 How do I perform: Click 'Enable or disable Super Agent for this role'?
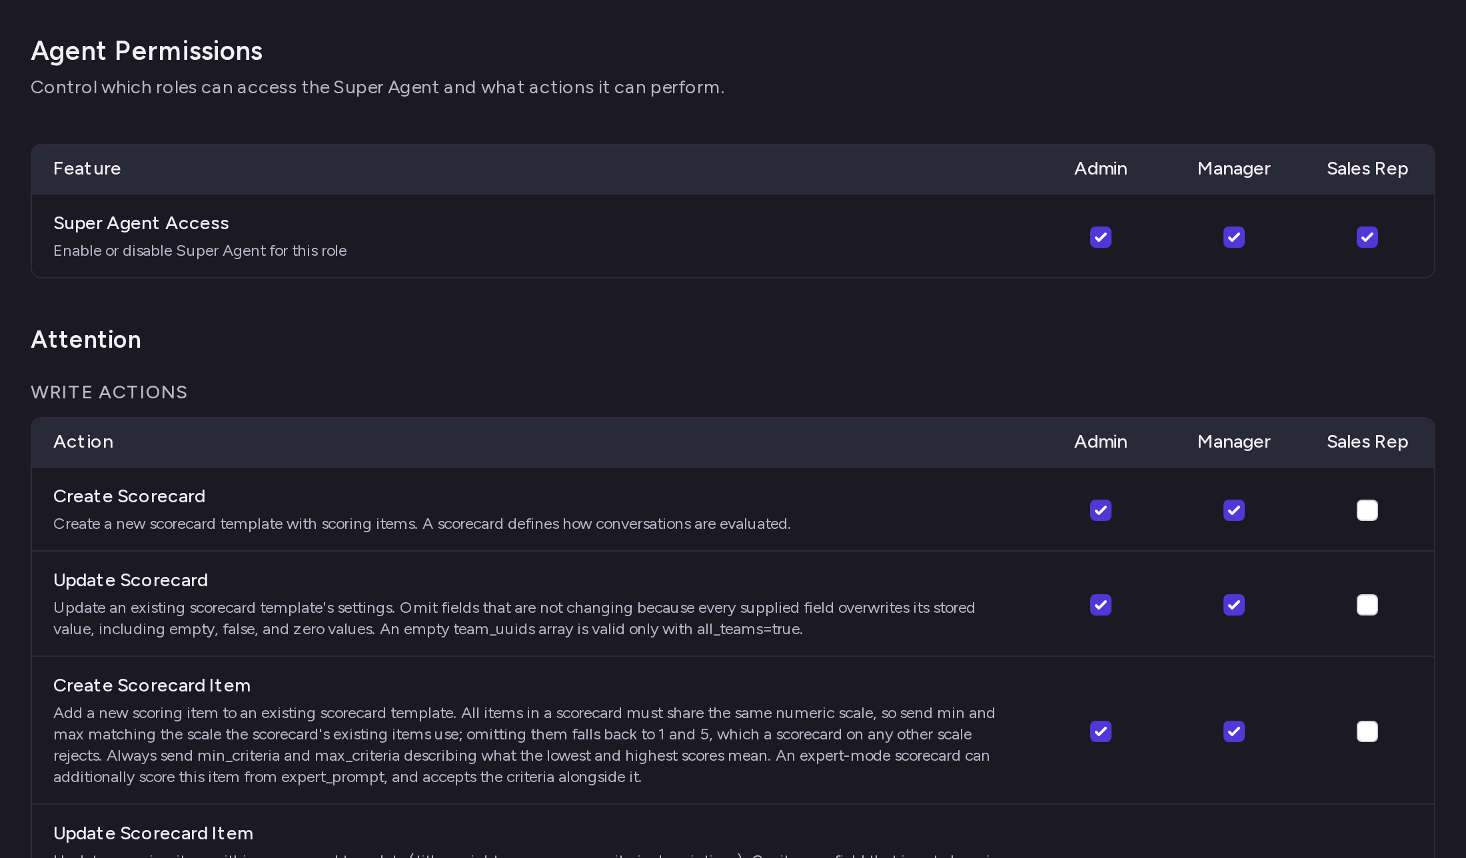click(200, 251)
